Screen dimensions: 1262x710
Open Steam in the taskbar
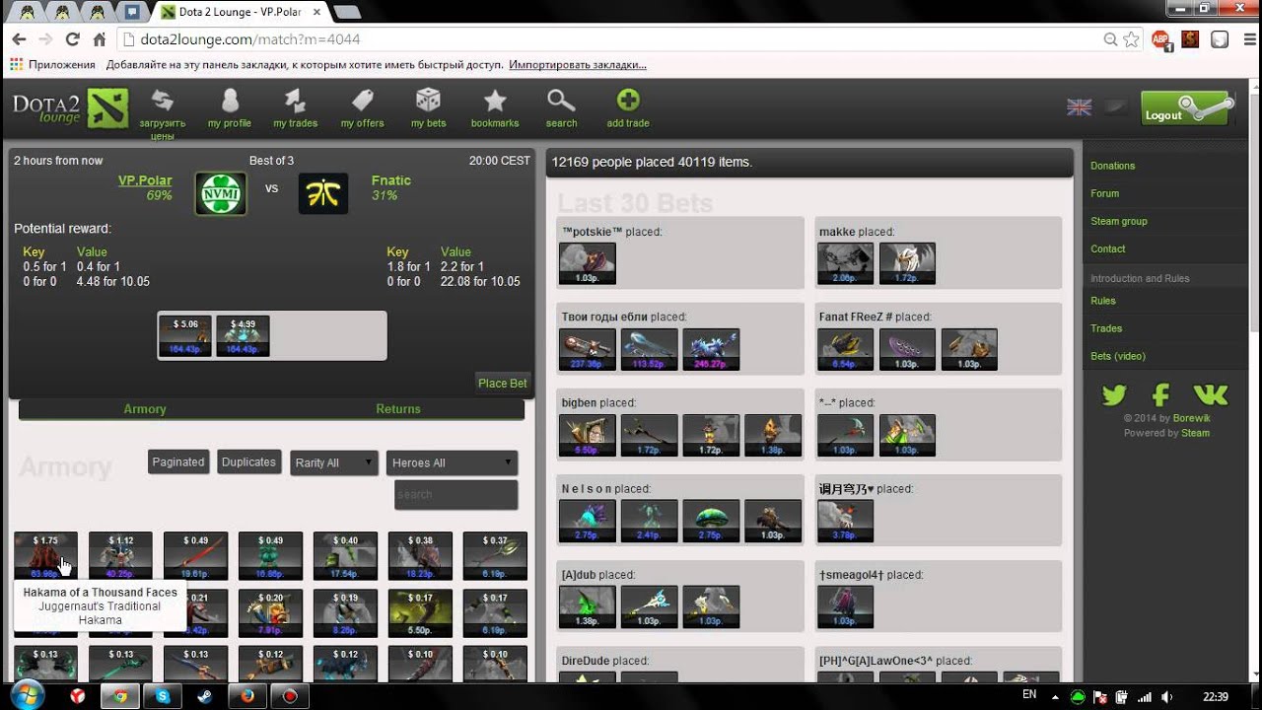205,695
